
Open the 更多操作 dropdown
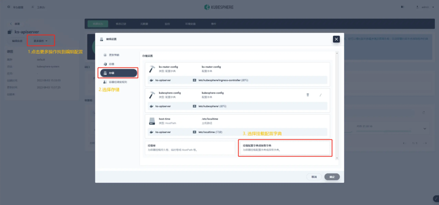(x=41, y=41)
